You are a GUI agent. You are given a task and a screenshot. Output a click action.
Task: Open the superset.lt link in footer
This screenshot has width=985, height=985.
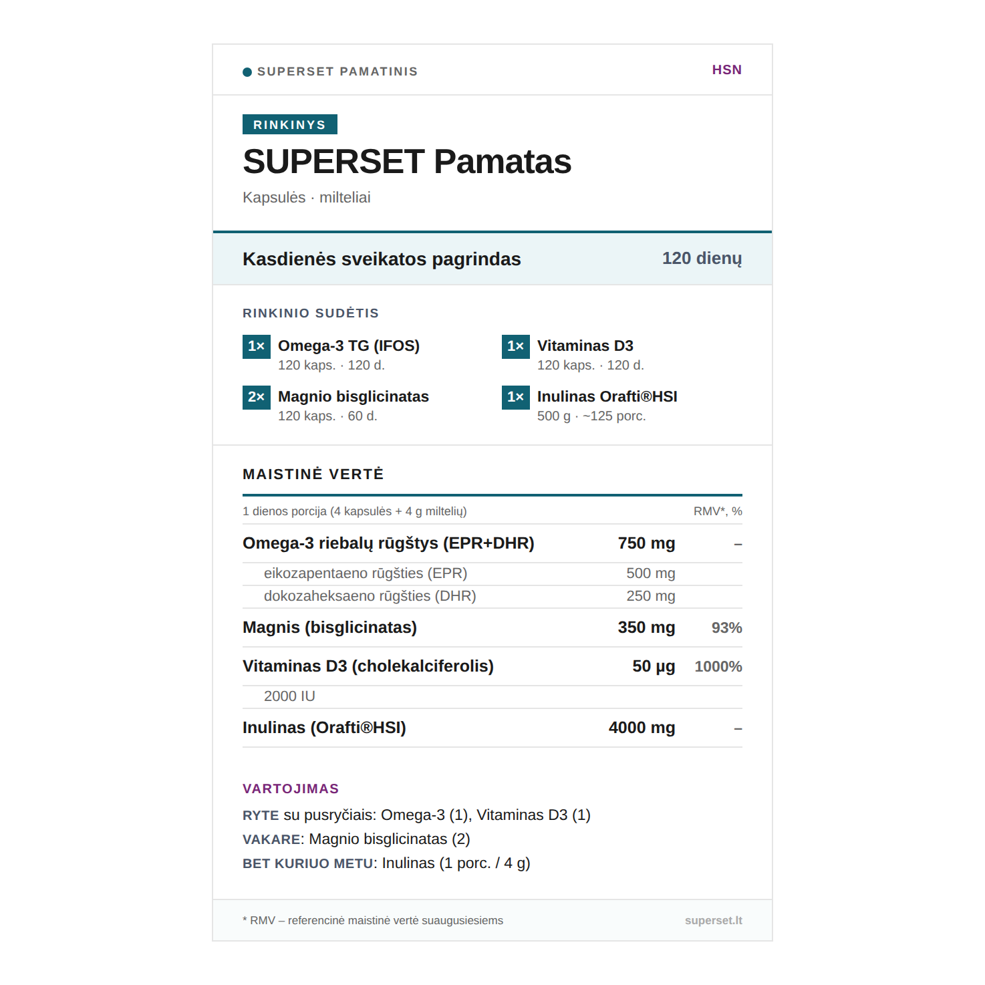coord(713,920)
